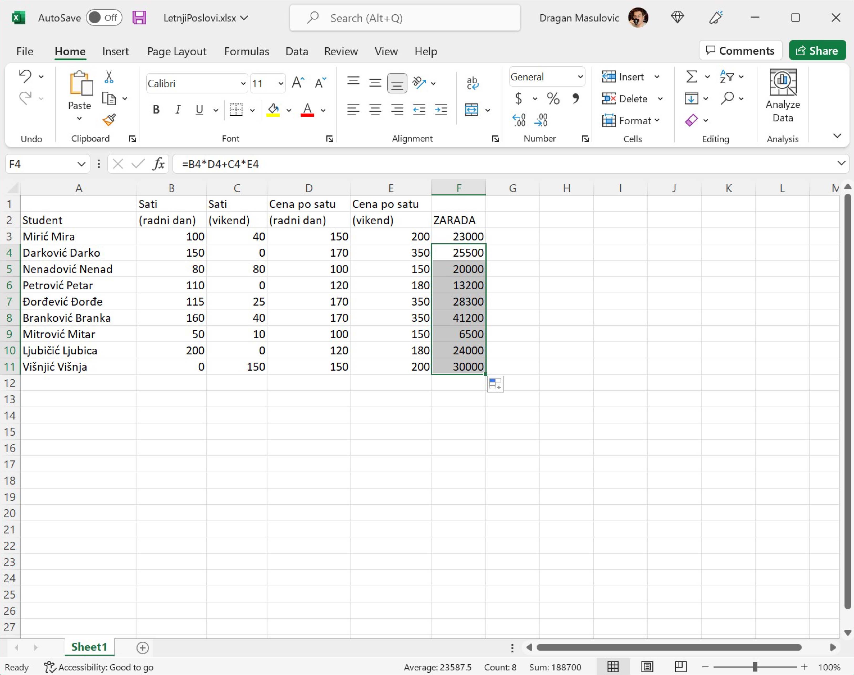Open the font name Calibri dropdown
854x675 pixels.
(243, 83)
